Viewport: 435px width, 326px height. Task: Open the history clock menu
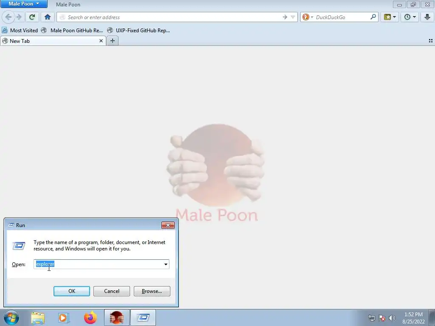[410, 17]
